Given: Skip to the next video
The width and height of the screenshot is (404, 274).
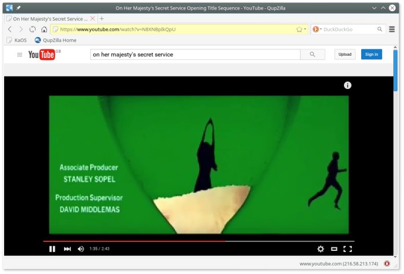Looking at the screenshot, I should point(67,249).
